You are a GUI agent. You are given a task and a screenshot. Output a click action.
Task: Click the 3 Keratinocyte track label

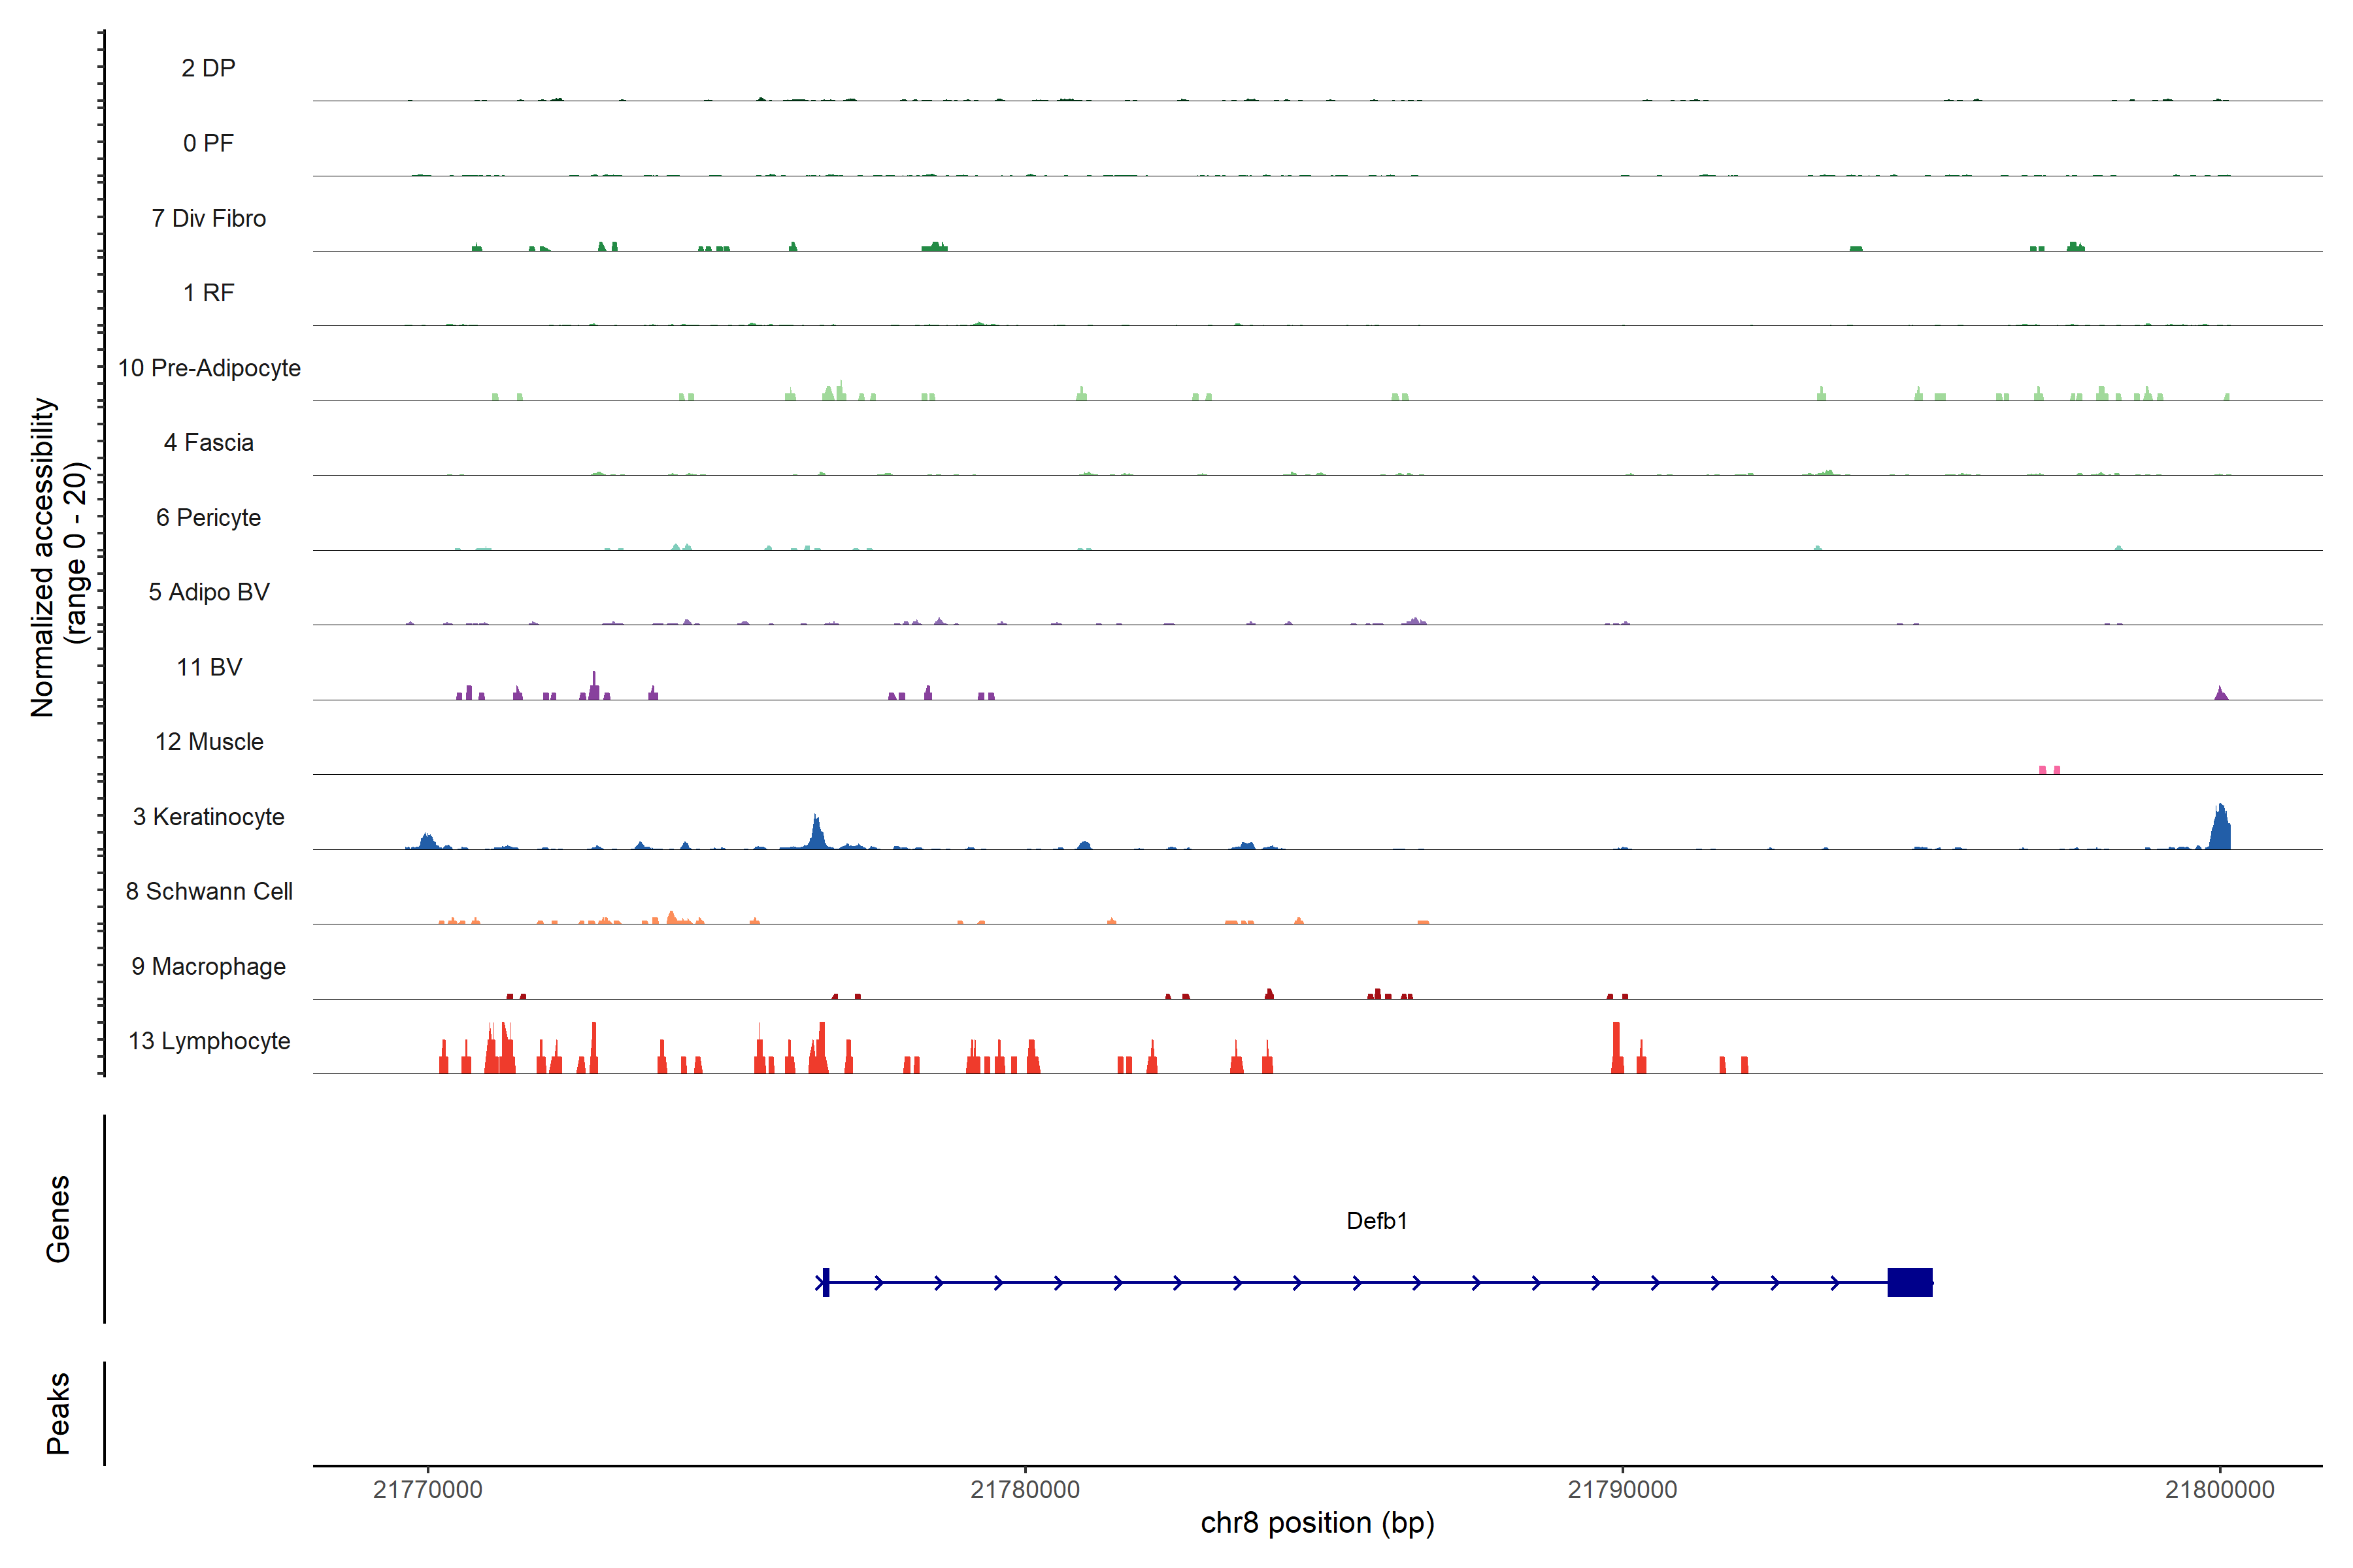[209, 817]
